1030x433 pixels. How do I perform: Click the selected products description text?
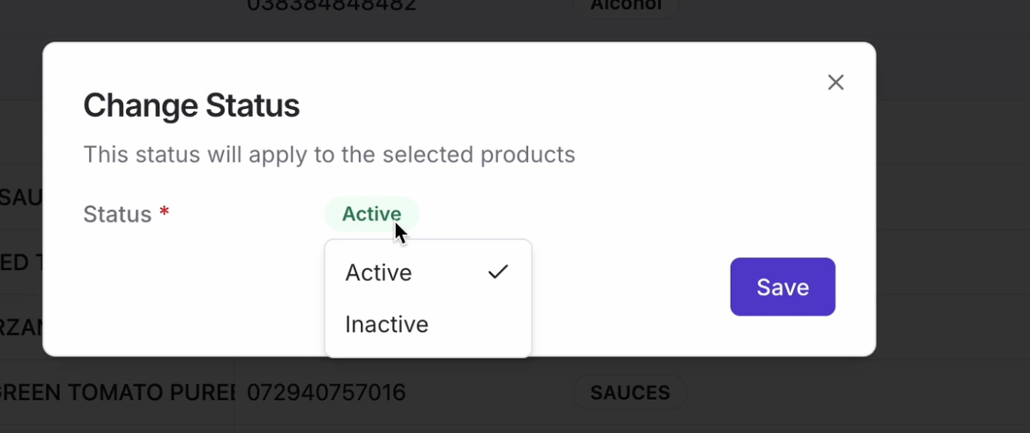329,154
